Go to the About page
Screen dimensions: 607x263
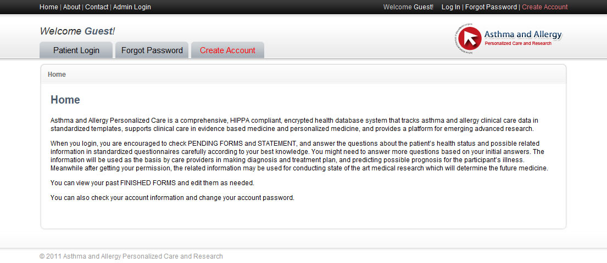tap(71, 7)
